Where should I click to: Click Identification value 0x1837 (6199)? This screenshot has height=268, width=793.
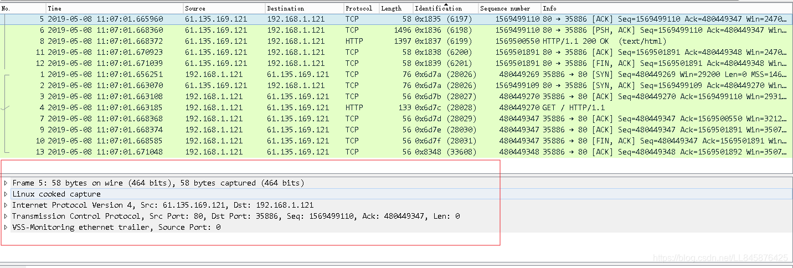pos(443,41)
